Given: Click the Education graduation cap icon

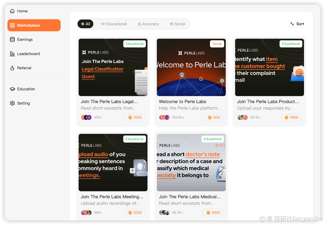Looking at the screenshot, I should point(12,89).
